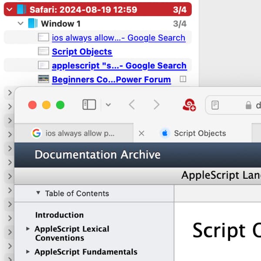261x261 pixels.
Task: Open the 'ios always allow…- Google Search' link
Action: click(119, 37)
